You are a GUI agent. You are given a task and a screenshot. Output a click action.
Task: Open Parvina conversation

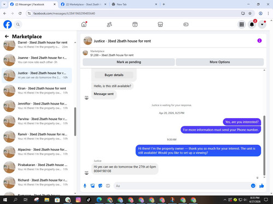point(37,121)
